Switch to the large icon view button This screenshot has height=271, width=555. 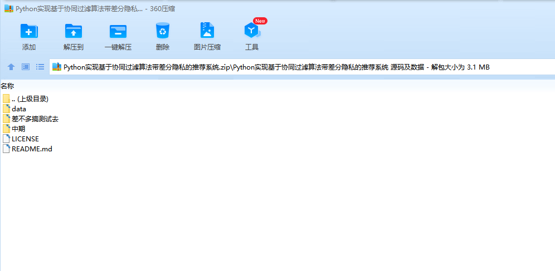(26, 67)
